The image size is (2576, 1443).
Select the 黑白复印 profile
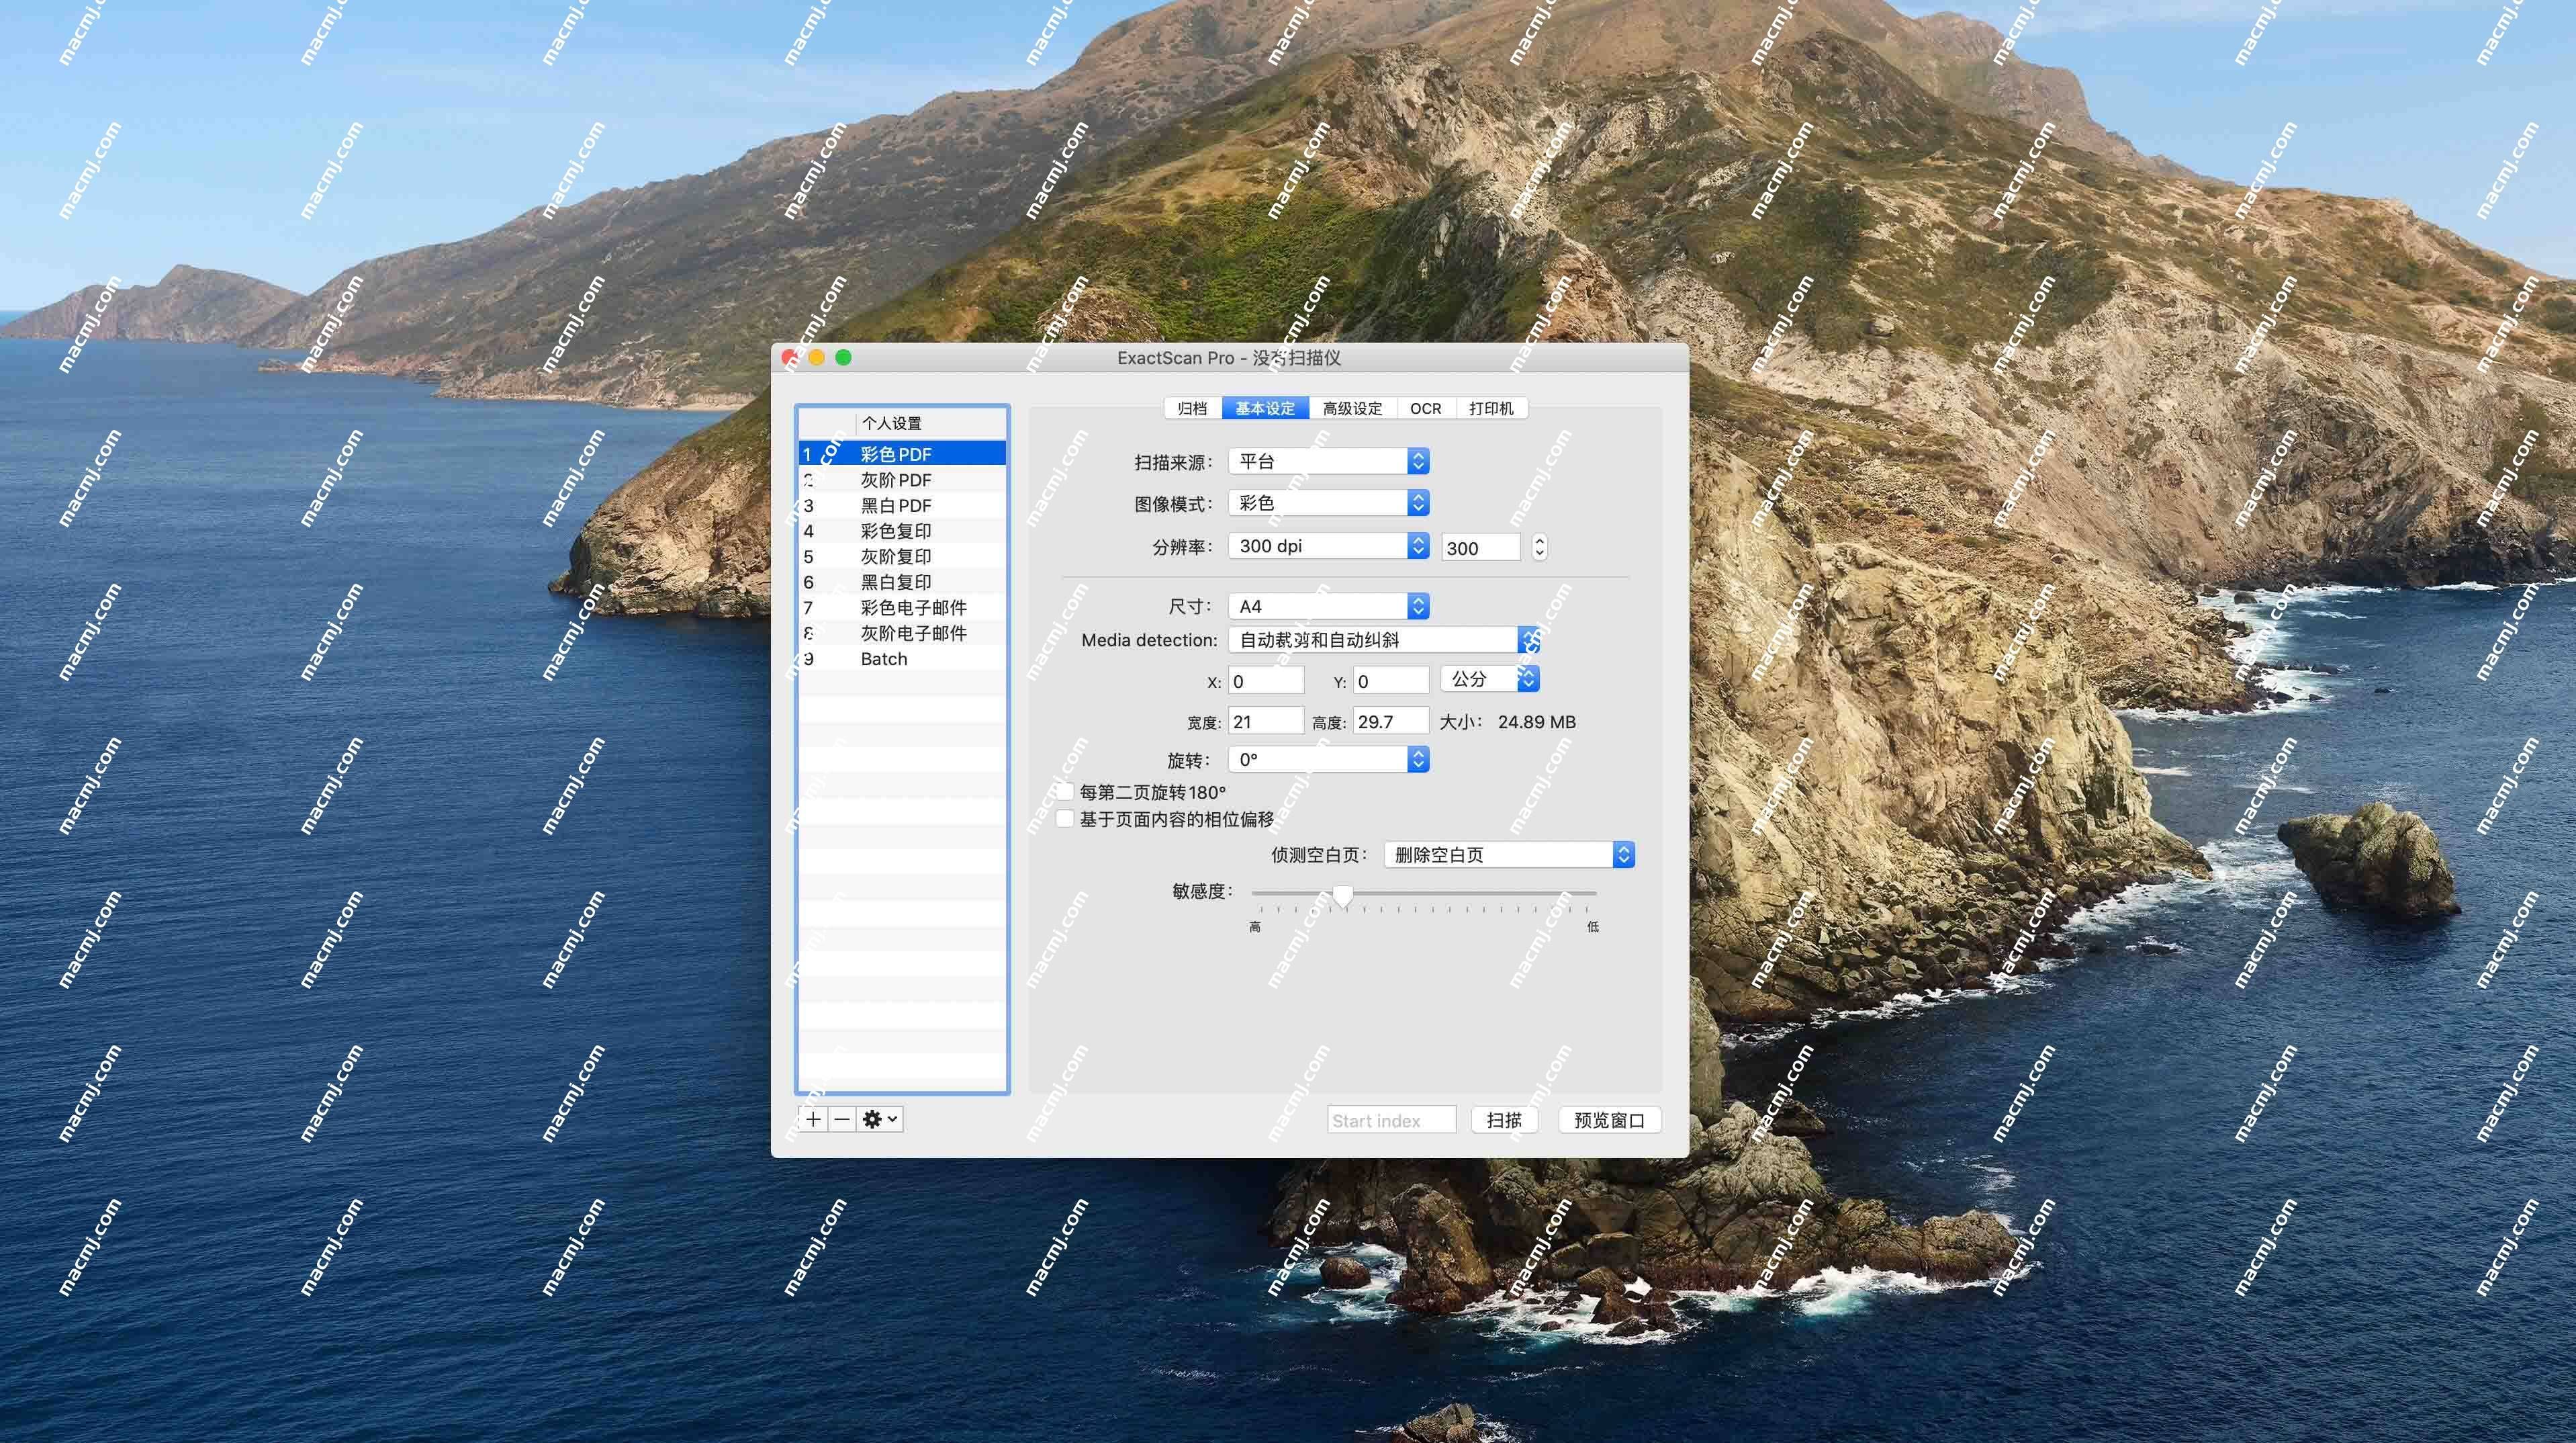[x=902, y=581]
